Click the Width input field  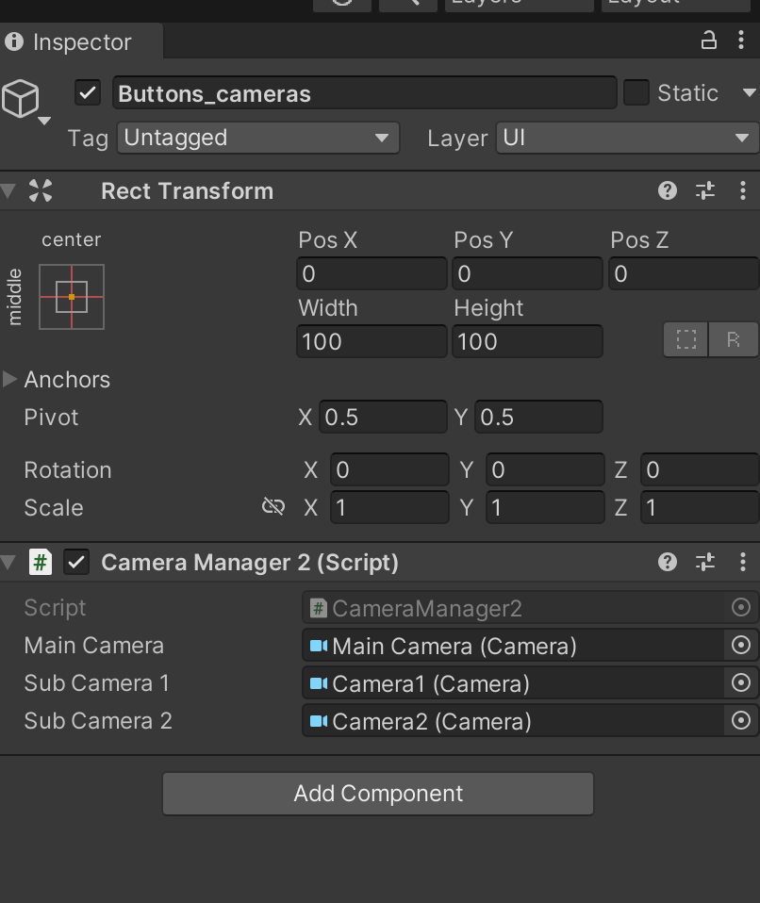click(x=372, y=341)
